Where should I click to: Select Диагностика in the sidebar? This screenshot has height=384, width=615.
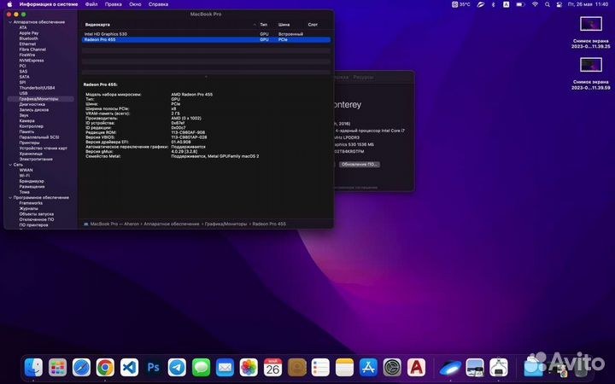tap(32, 105)
